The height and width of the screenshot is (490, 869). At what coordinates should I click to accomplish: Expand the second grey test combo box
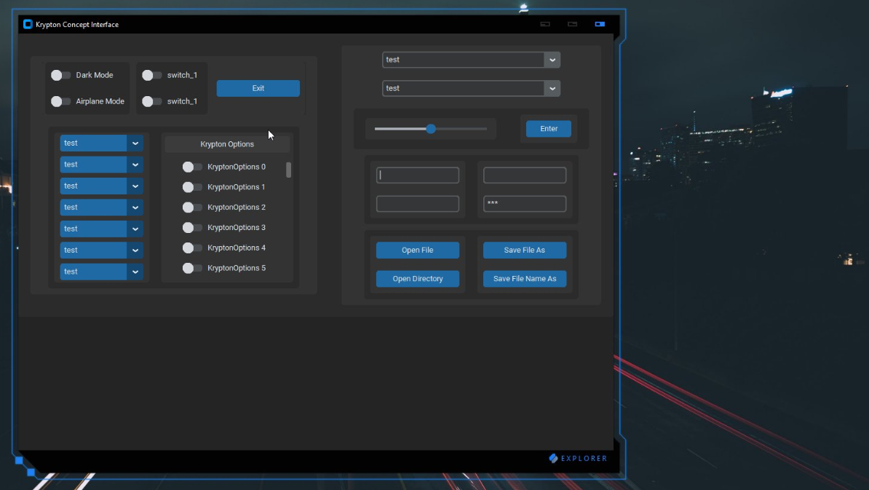click(552, 88)
